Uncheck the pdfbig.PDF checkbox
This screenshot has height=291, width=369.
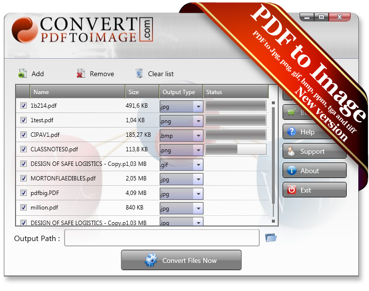click(23, 193)
